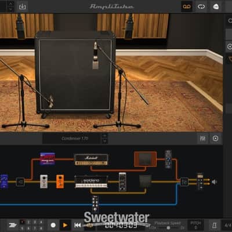232x232 pixels.
Task: Click the loop icon in top bar
Action: tap(201, 6)
